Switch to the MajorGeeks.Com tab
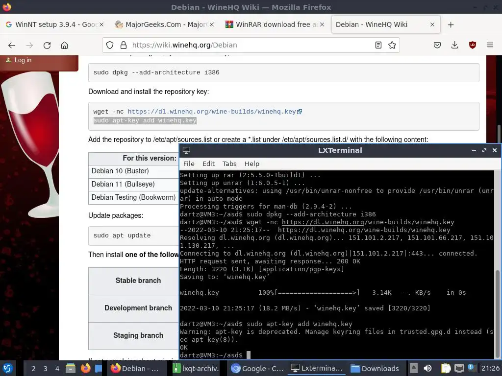This screenshot has width=502, height=376. [x=166, y=24]
